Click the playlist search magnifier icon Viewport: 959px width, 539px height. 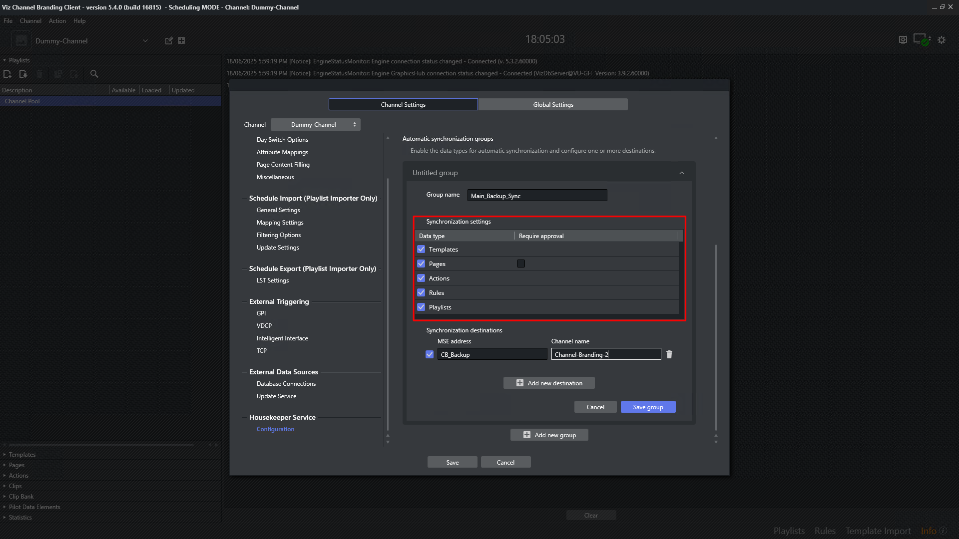pos(94,74)
